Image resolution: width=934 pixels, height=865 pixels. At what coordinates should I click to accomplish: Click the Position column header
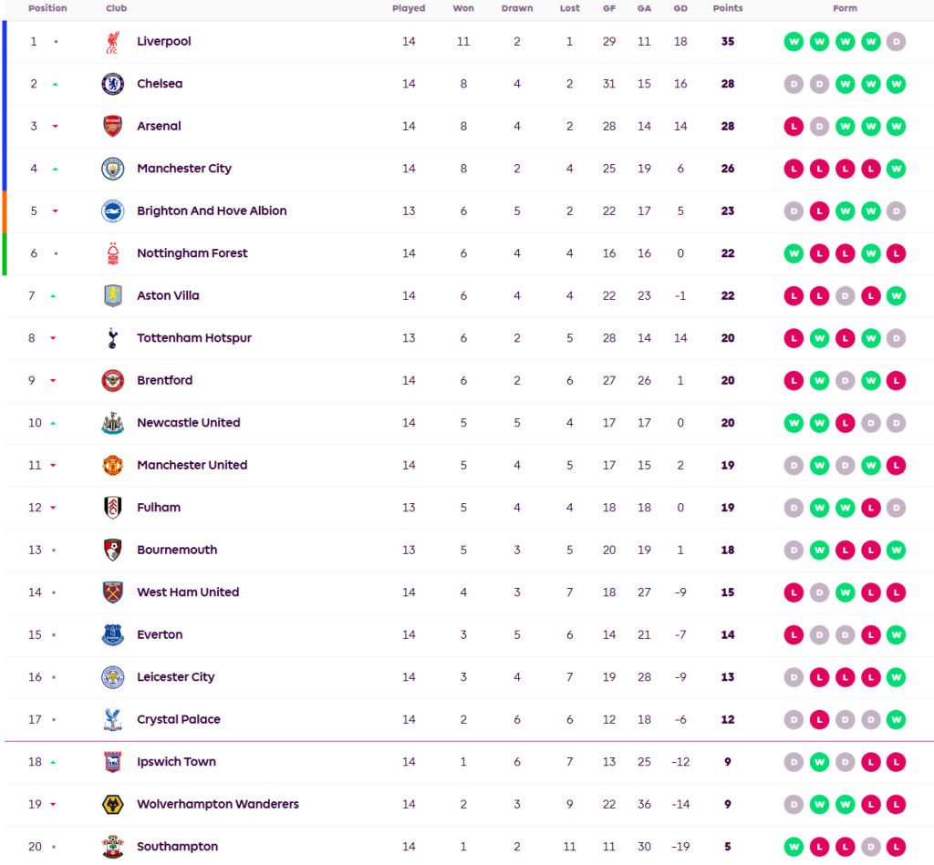47,9
